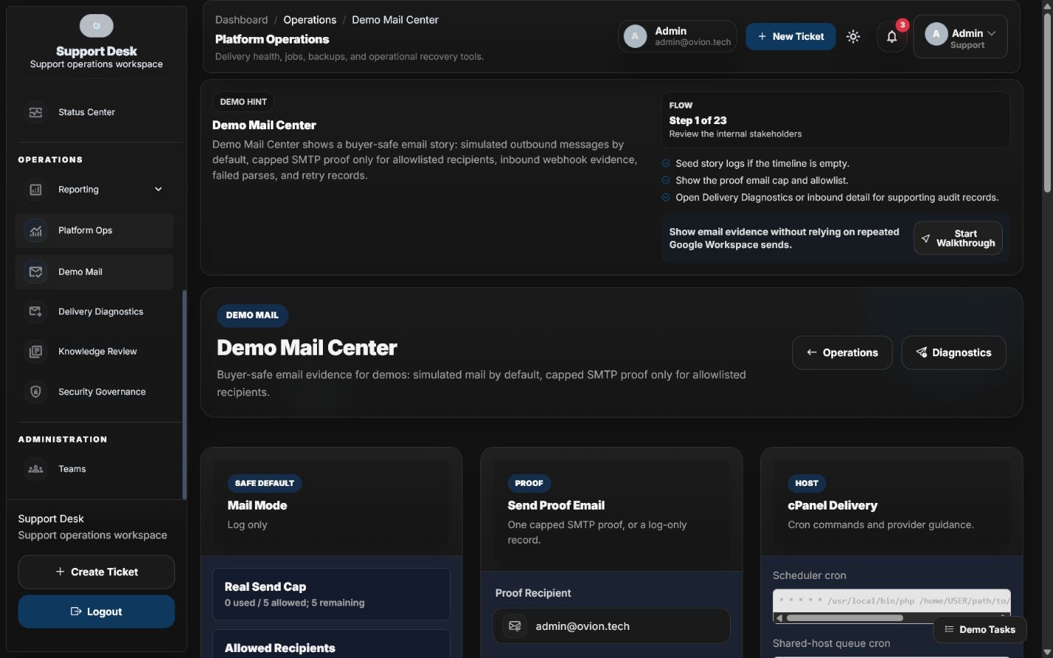1053x658 pixels.
Task: Click the Admin avatar next to admin@ovion.tech
Action: 635,36
